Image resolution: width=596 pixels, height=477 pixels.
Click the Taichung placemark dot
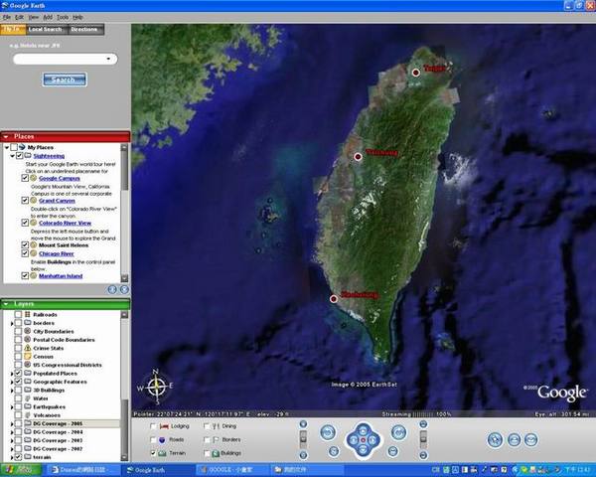(358, 157)
